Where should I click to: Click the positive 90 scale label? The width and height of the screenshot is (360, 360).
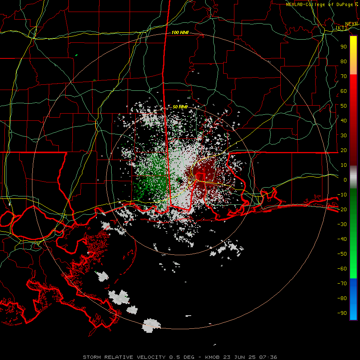click(344, 47)
